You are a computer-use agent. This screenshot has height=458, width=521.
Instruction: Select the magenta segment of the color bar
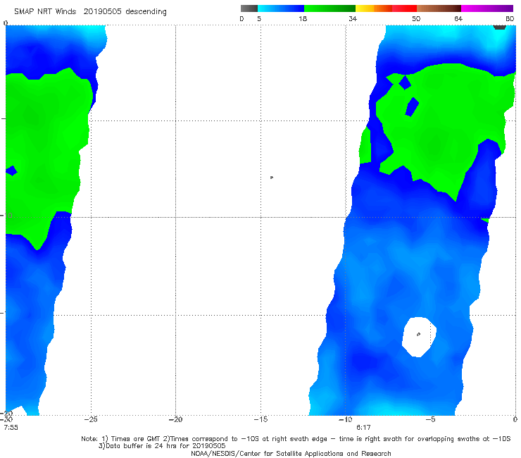(x=487, y=8)
